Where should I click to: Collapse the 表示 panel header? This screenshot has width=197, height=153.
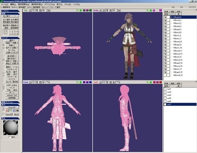click(10, 105)
